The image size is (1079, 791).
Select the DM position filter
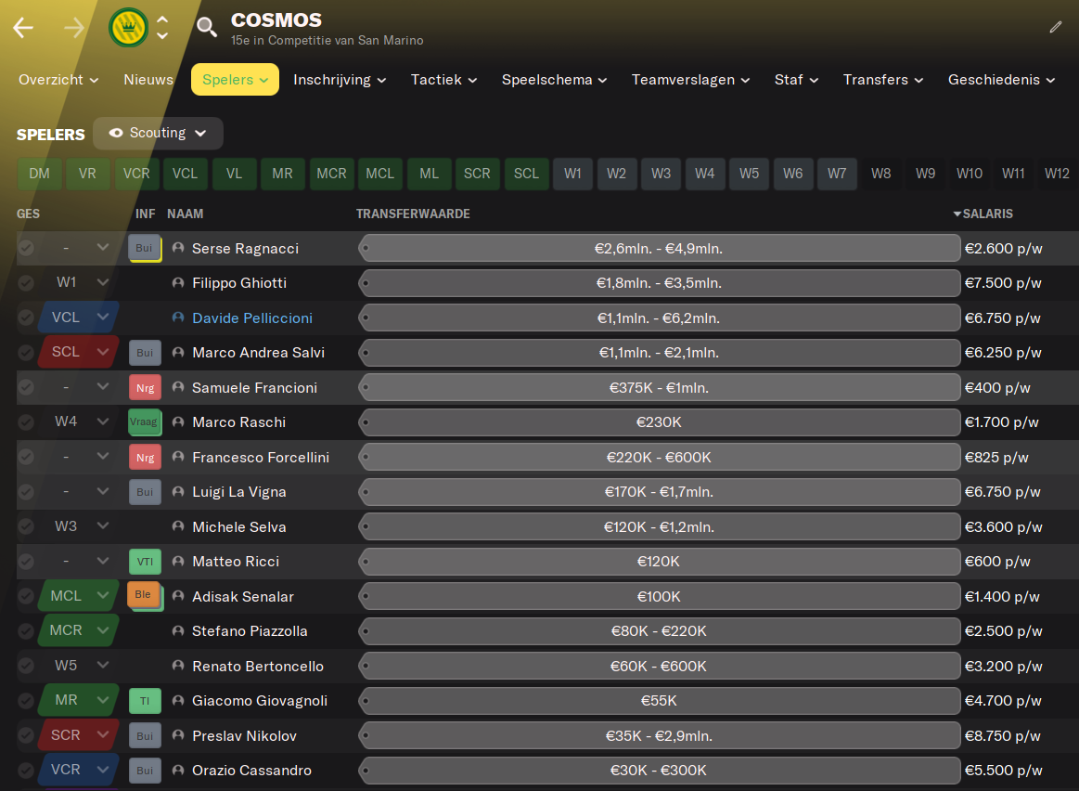click(x=39, y=174)
